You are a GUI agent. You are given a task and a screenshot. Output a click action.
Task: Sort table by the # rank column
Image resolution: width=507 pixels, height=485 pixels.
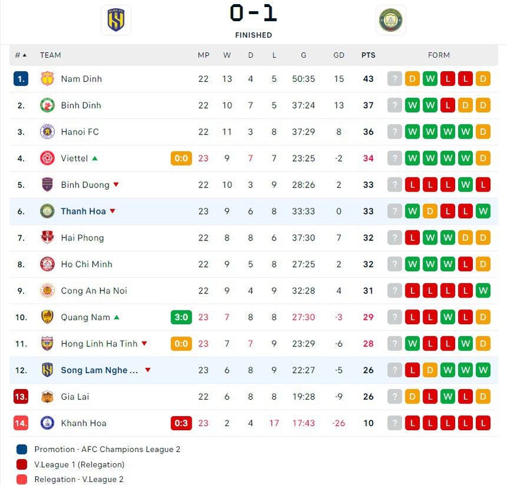pos(21,55)
